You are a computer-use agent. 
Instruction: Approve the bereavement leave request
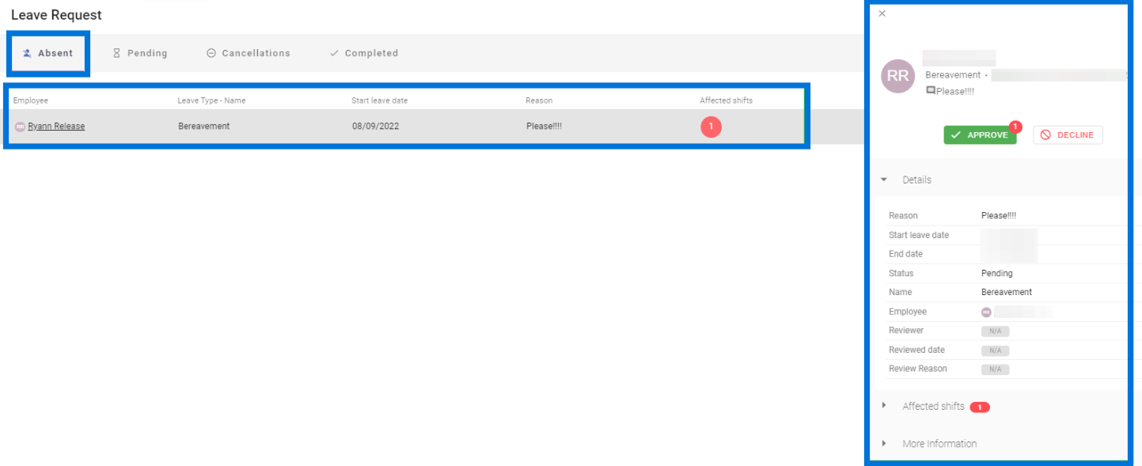click(x=981, y=134)
